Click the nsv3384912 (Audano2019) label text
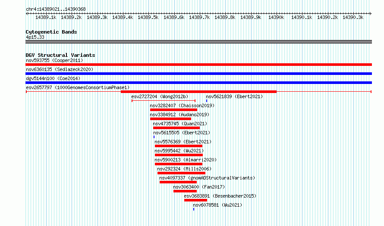Screen dimensions: 384x226 179,115
